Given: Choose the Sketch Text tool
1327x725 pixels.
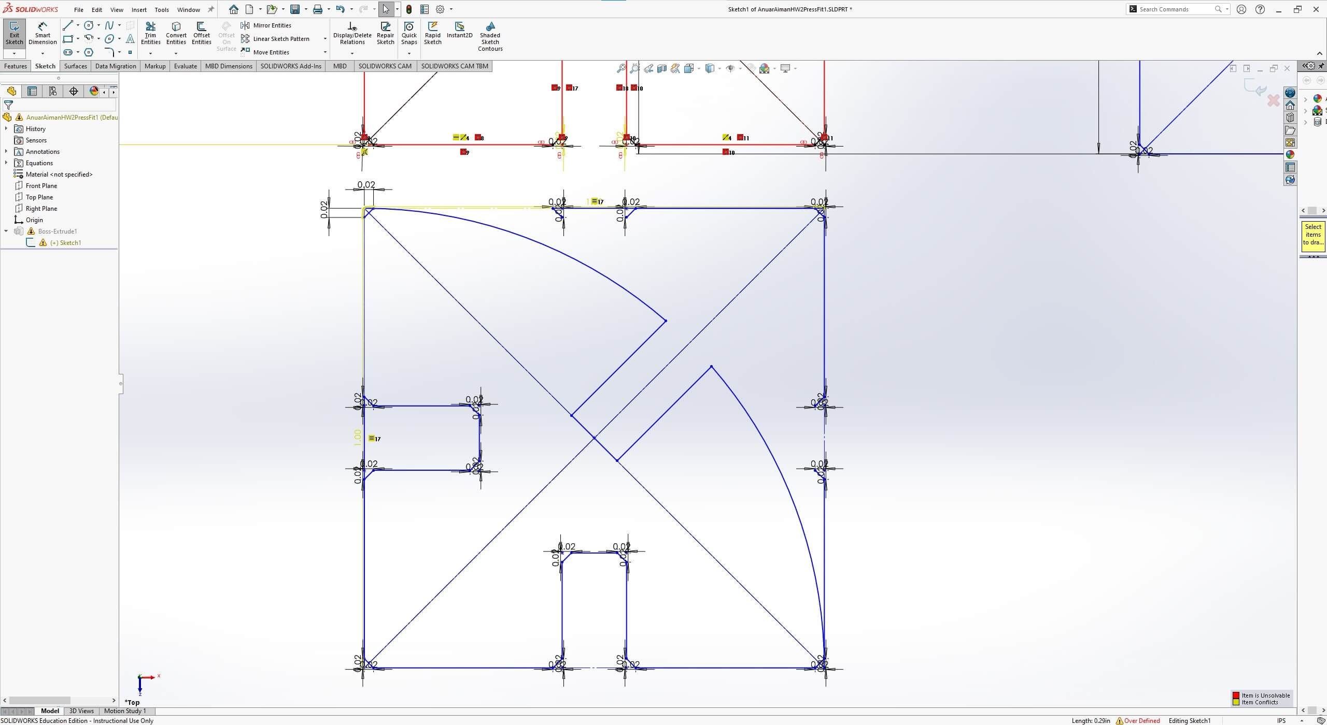Looking at the screenshot, I should pyautogui.click(x=130, y=39).
